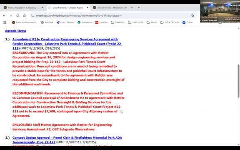Viewport: 240px width, 150px height.
Task: Click the ENCLOSURE: Staff Memo text
Action: 62,127
